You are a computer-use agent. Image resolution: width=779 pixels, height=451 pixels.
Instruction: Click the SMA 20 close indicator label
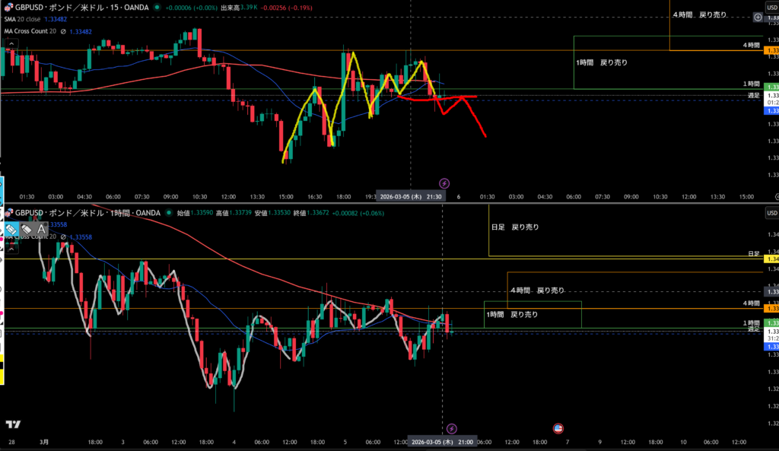[x=27, y=19]
